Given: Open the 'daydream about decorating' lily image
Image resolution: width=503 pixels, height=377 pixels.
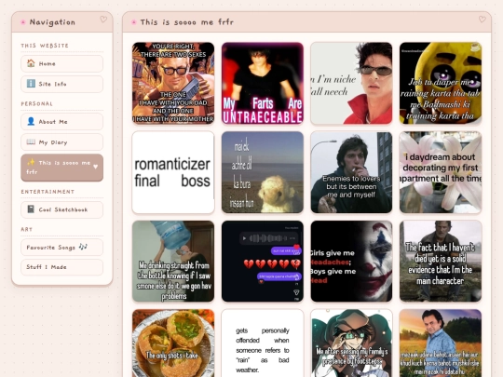Looking at the screenshot, I should tap(441, 172).
